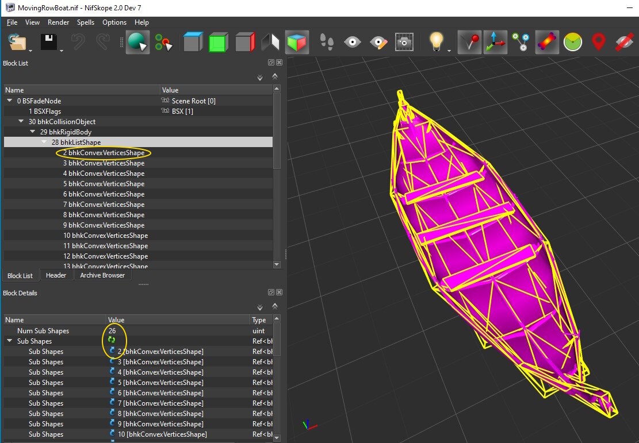Collapse the 0 BSFadeNode tree node
This screenshot has height=443, width=639.
[10, 101]
